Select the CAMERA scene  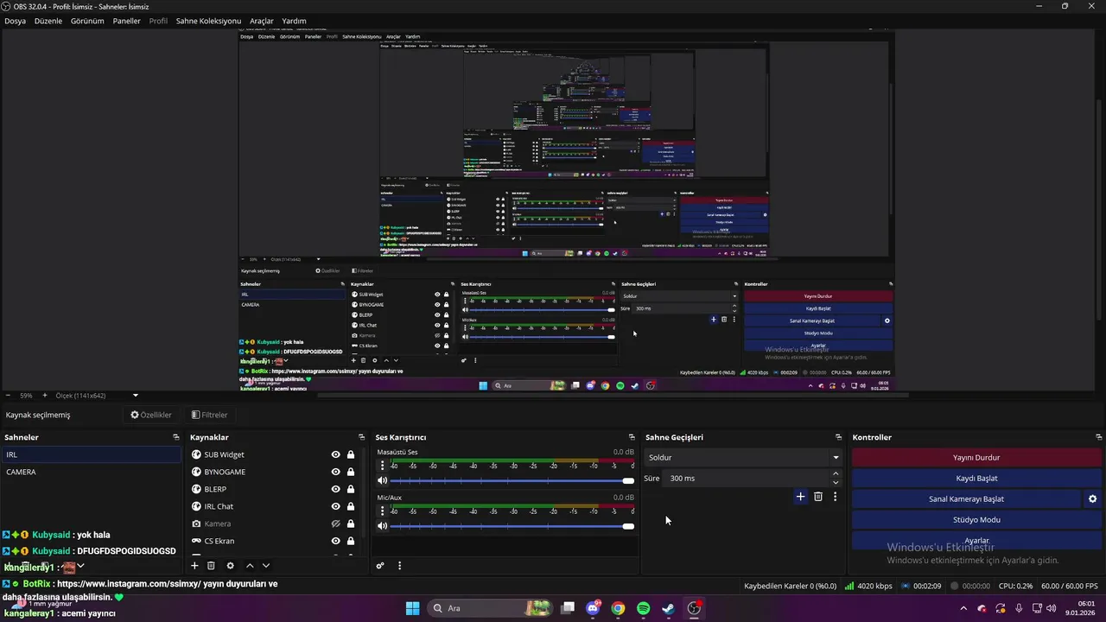tap(91, 472)
